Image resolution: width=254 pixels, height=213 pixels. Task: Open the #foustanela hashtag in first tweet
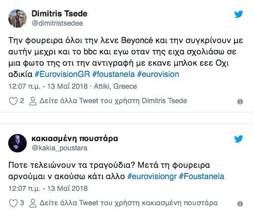pyautogui.click(x=114, y=74)
